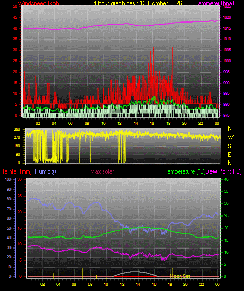244x291 pixels.
Task: Click the Barometer (hpa) axis title
Action: pos(214,3)
